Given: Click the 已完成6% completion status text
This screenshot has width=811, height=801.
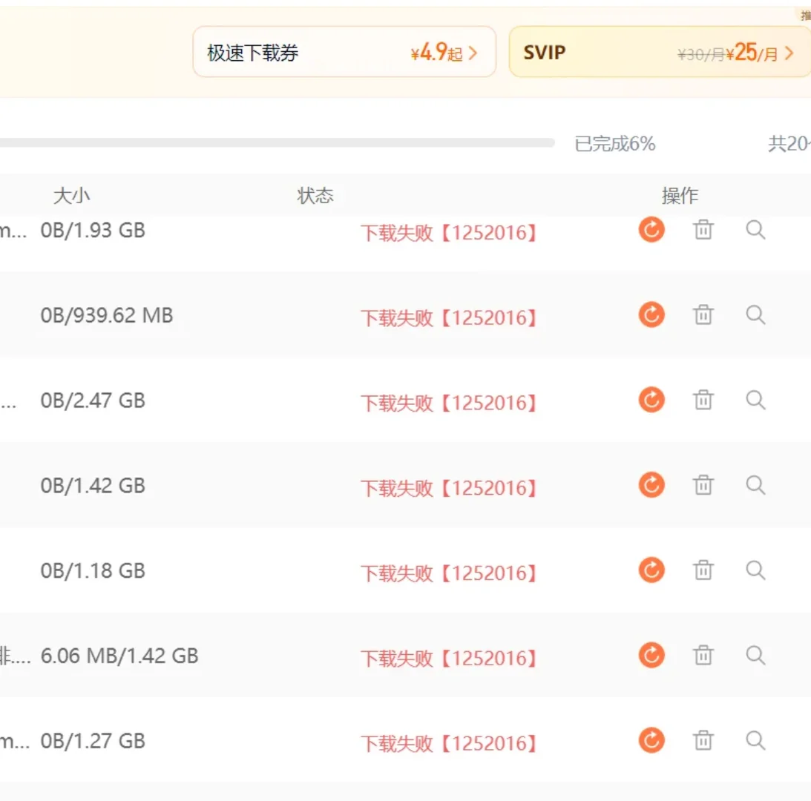Looking at the screenshot, I should click(x=613, y=144).
